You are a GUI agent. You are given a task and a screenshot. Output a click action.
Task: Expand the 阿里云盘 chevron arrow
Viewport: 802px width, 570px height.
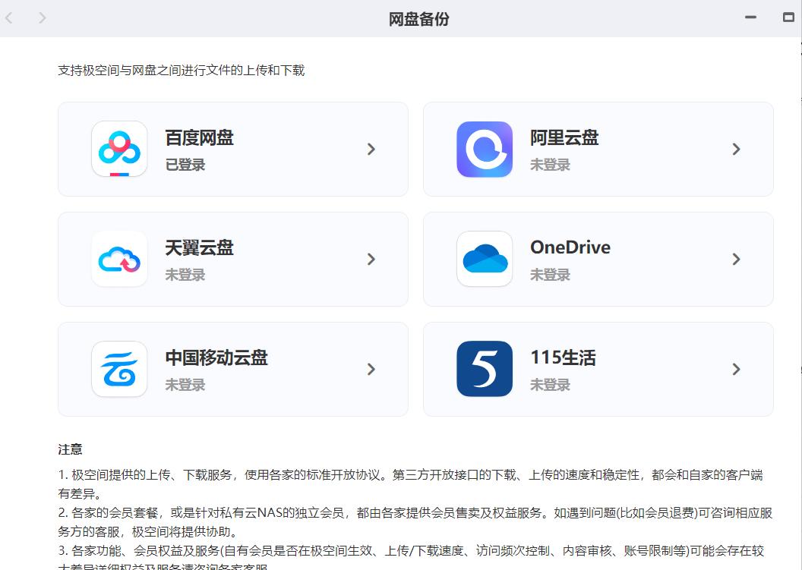click(x=736, y=150)
